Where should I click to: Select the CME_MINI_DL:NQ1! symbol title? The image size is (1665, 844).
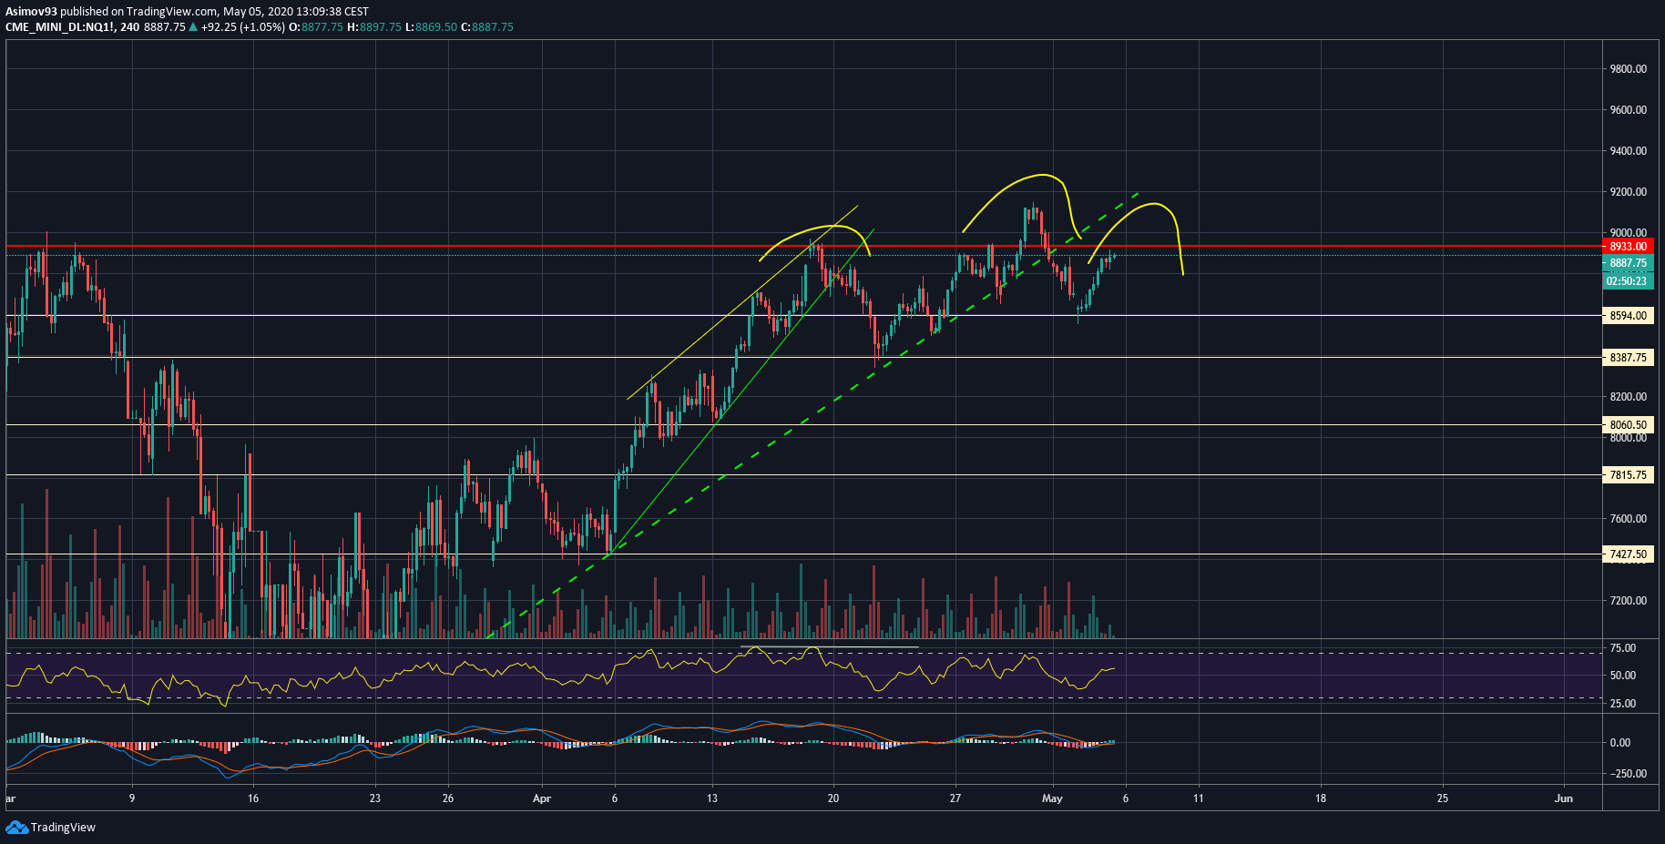coord(60,27)
